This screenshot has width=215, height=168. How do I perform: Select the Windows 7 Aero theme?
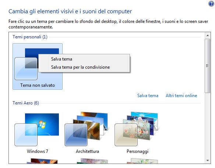[x=38, y=133]
